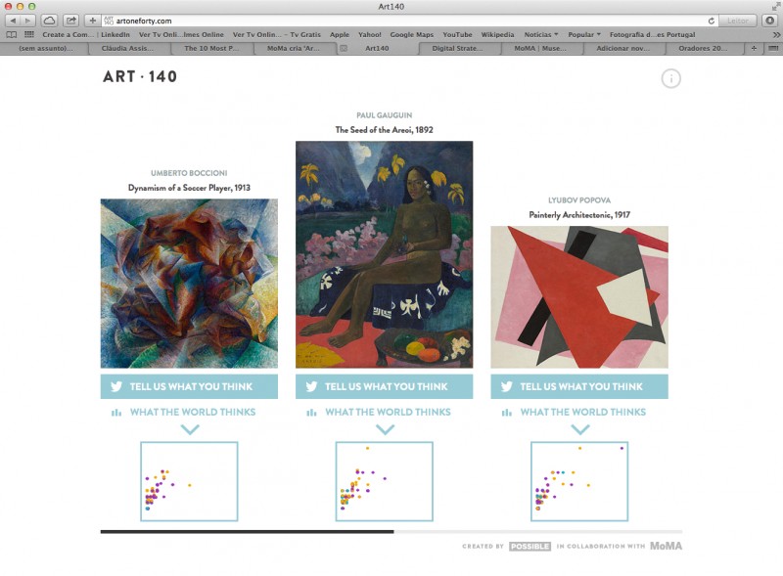Tweet about Dynamism of a Soccer Player
Viewport: 783px width, 576px height.
click(x=189, y=386)
